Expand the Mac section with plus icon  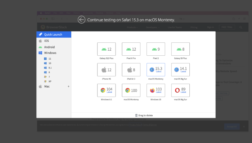pos(68,86)
